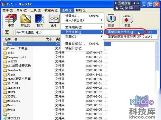The image size is (161, 120).
Task: Select the MSOCache folder icon
Action: pyautogui.click(x=5, y=101)
